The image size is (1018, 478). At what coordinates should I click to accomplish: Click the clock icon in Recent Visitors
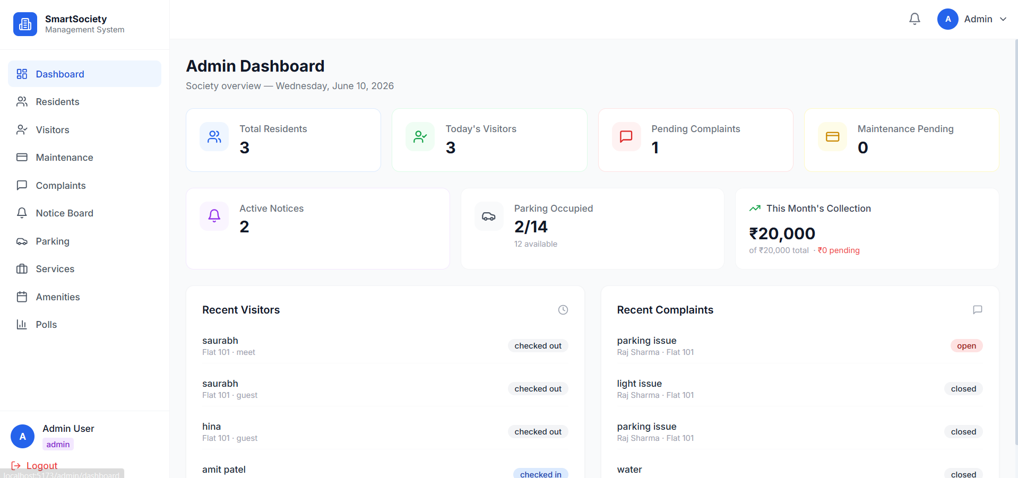click(x=563, y=310)
